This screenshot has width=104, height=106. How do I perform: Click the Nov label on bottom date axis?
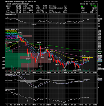click(34, 105)
